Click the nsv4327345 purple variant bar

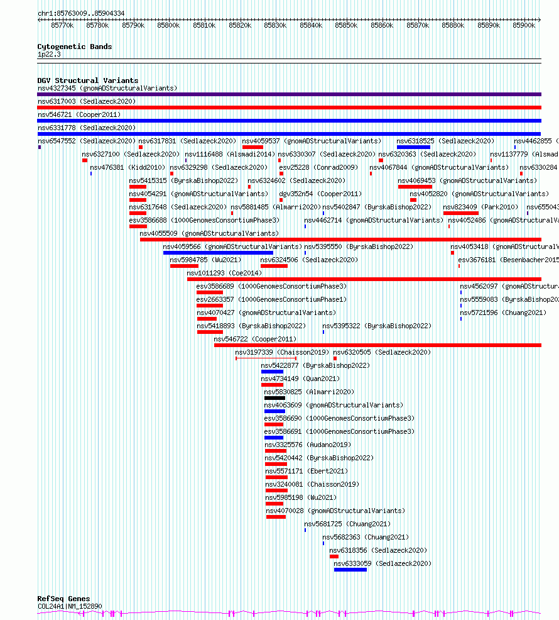(x=289, y=94)
